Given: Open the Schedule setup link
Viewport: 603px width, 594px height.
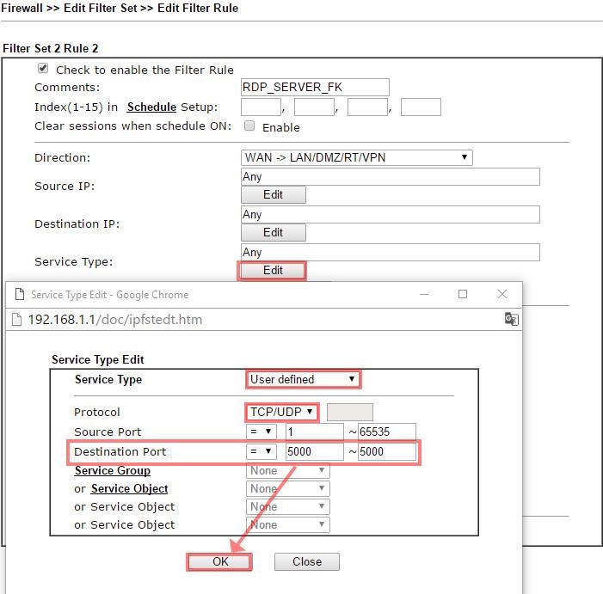Looking at the screenshot, I should tap(151, 107).
